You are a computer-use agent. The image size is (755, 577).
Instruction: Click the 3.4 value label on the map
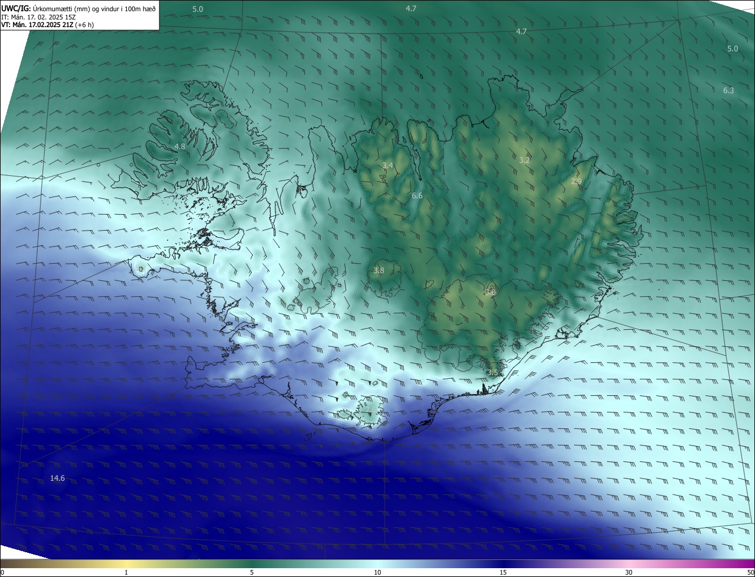pyautogui.click(x=388, y=166)
